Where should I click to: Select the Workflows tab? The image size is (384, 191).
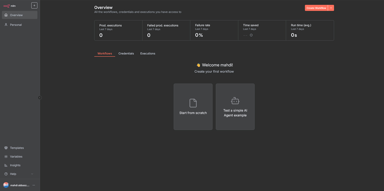click(x=105, y=54)
